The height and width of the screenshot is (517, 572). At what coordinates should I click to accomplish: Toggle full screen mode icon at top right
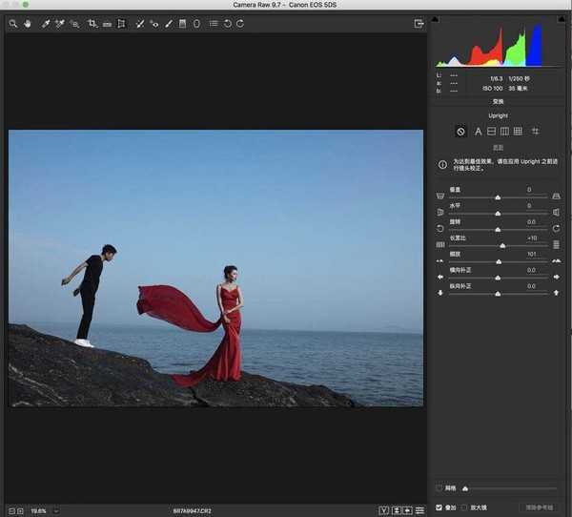click(418, 23)
